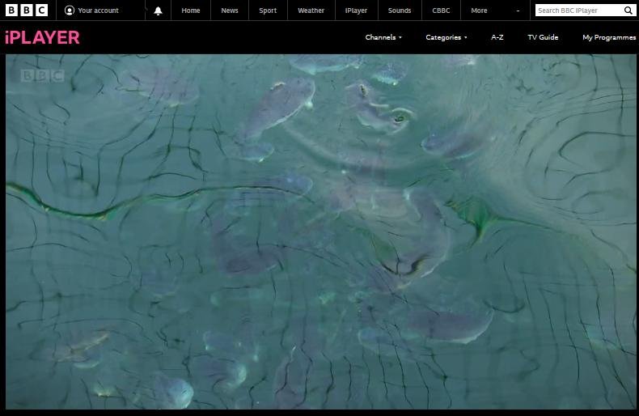The height and width of the screenshot is (416, 639).
Task: Expand the Categories dropdown
Action: 446,37
